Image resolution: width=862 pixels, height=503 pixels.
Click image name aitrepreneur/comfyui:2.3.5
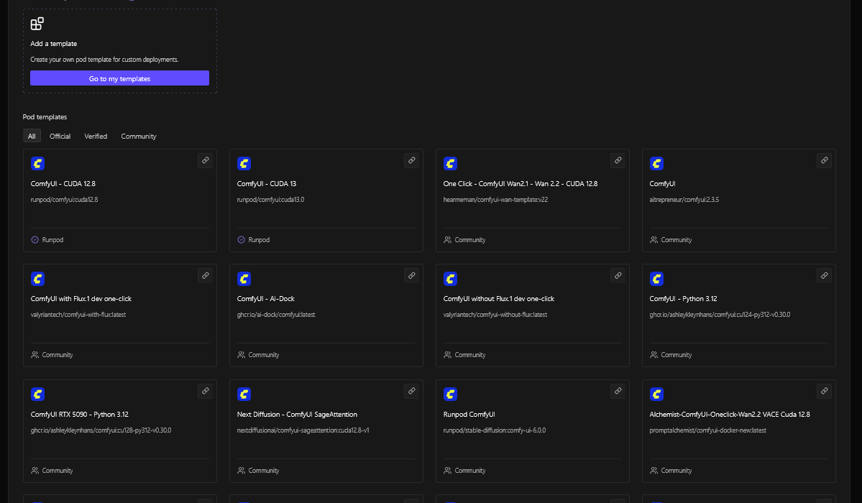[x=684, y=200]
